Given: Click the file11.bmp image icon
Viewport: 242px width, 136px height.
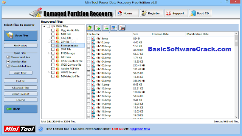Looking at the screenshot, I should [x=93, y=85].
